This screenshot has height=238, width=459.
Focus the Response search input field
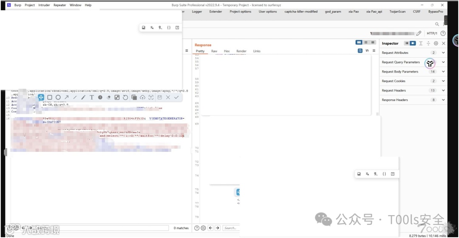pos(231,228)
